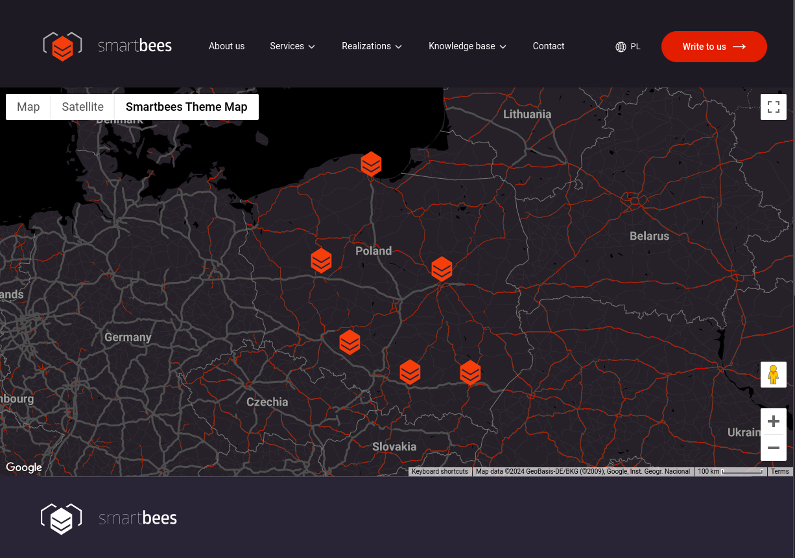
Task: Open the map Terms link
Action: [x=780, y=472]
